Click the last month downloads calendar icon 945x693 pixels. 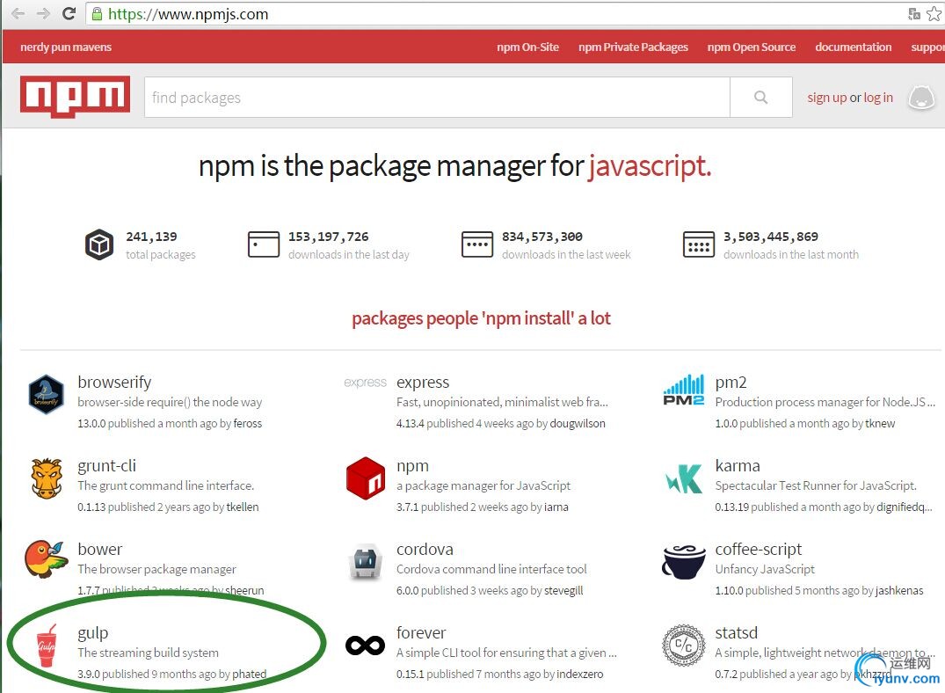(699, 244)
